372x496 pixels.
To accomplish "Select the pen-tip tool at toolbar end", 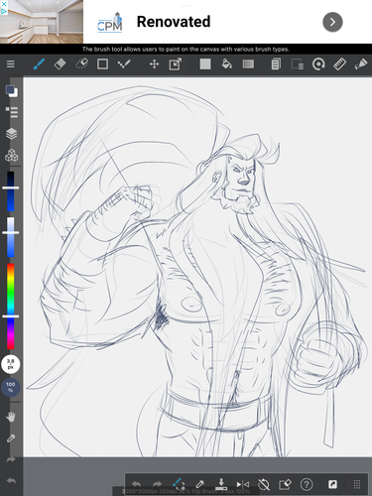I will (361, 63).
